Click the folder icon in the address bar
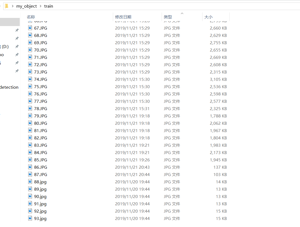Viewport: 300px width, 227px height. [x=6, y=6]
